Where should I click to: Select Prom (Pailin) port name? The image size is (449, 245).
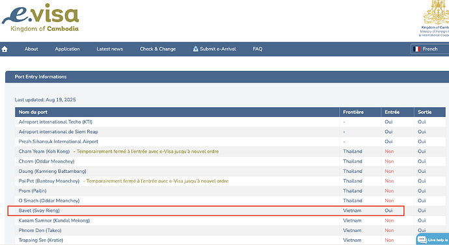coord(33,191)
